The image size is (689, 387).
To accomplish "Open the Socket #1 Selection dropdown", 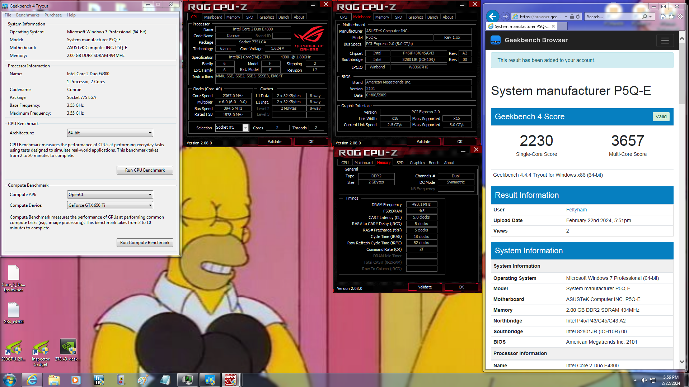I will pyautogui.click(x=232, y=128).
